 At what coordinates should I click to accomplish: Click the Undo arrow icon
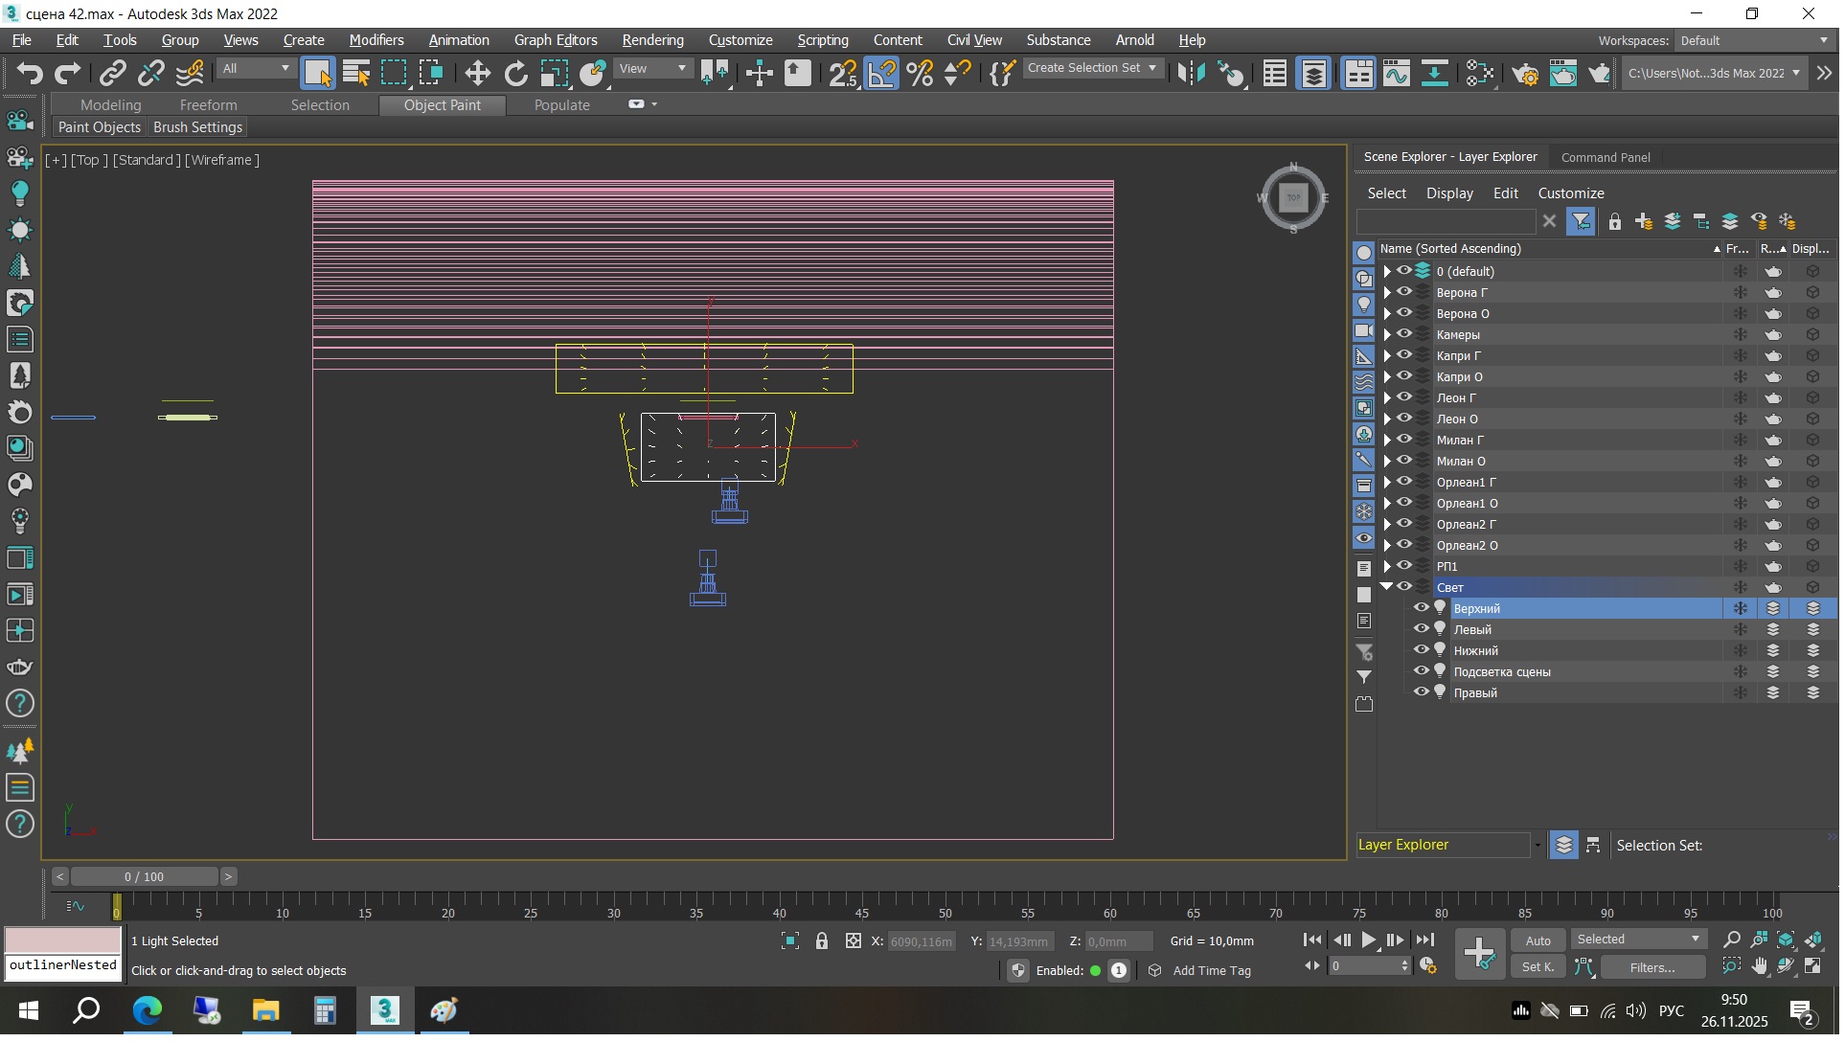click(30, 74)
